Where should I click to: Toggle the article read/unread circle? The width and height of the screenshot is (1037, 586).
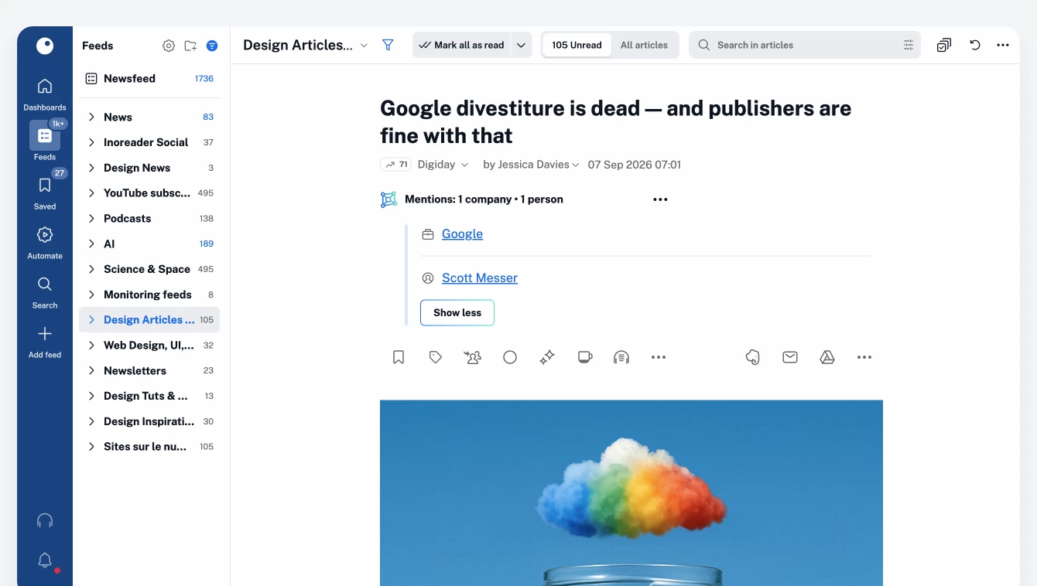tap(510, 357)
